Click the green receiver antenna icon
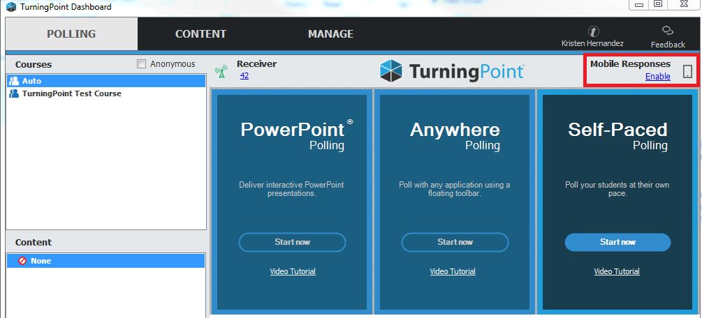Image resolution: width=702 pixels, height=318 pixels. point(221,71)
